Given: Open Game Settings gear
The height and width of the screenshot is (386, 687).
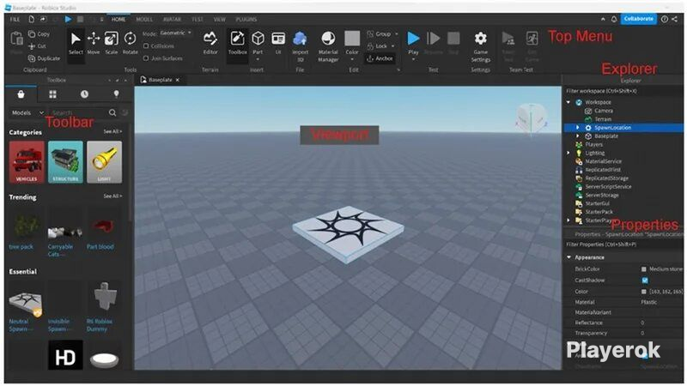Looking at the screenshot, I should click(481, 39).
